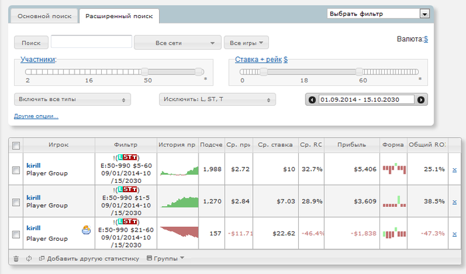The image size is (466, 274).
Task: Click form bars in the 38.5% row
Action: (x=394, y=202)
